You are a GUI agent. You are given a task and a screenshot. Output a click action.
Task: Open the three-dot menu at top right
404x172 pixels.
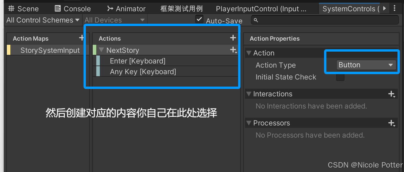tap(395, 8)
